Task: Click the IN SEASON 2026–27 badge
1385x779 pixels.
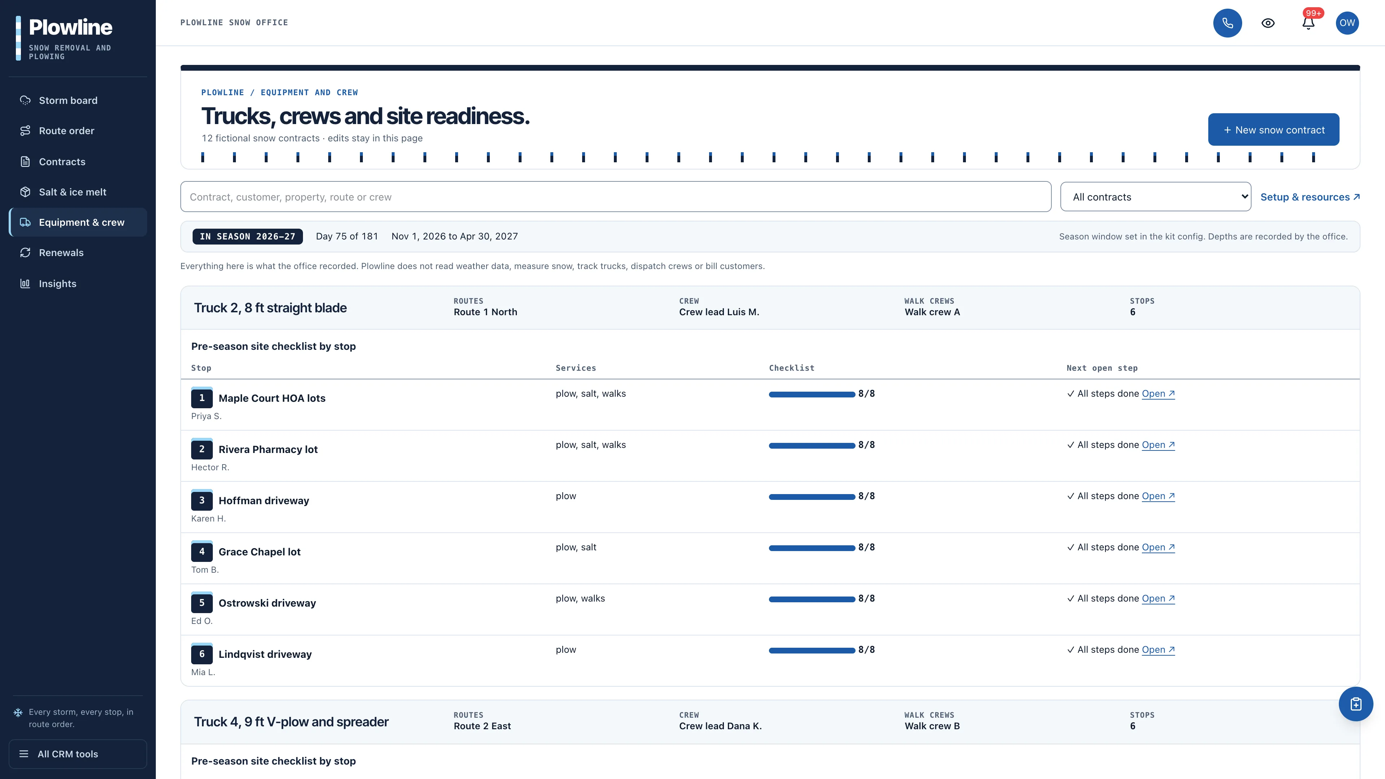Action: (247, 237)
